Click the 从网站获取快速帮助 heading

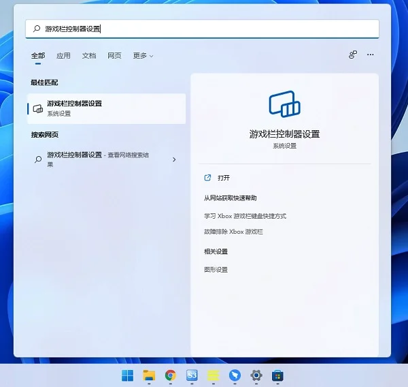click(231, 198)
